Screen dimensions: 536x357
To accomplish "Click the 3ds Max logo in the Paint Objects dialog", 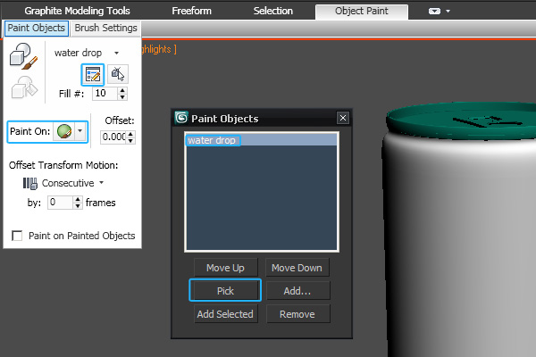I will (181, 118).
